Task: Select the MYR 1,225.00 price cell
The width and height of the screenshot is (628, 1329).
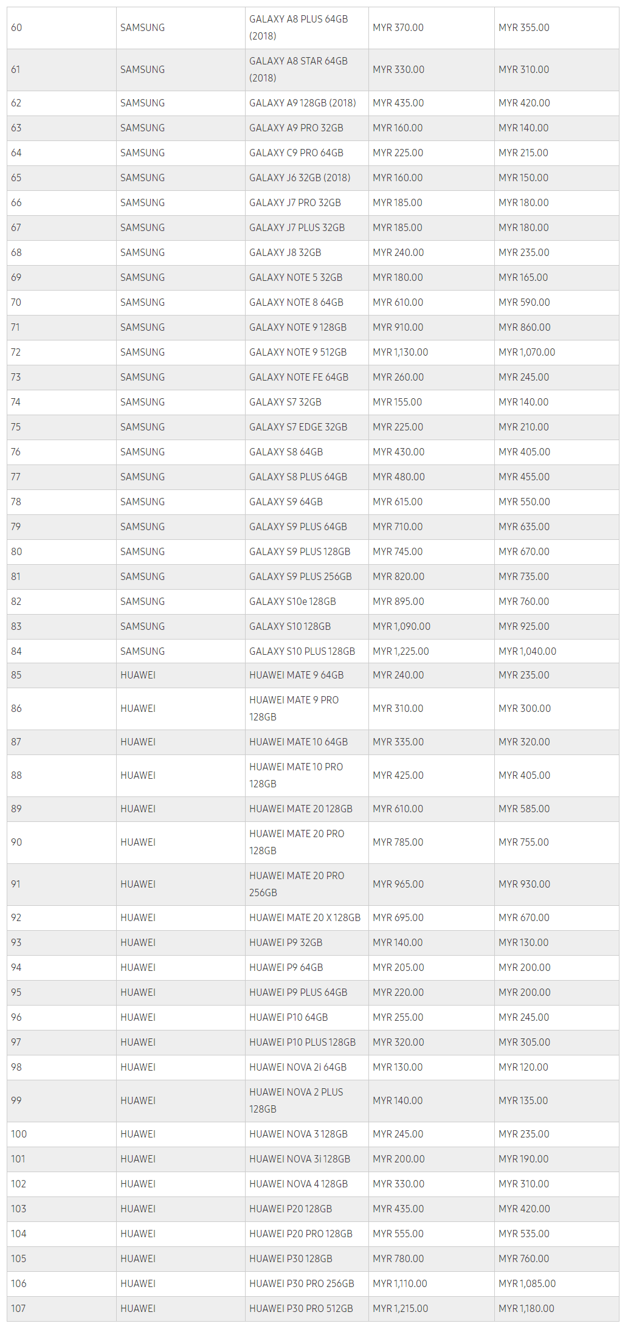Action: (x=401, y=651)
